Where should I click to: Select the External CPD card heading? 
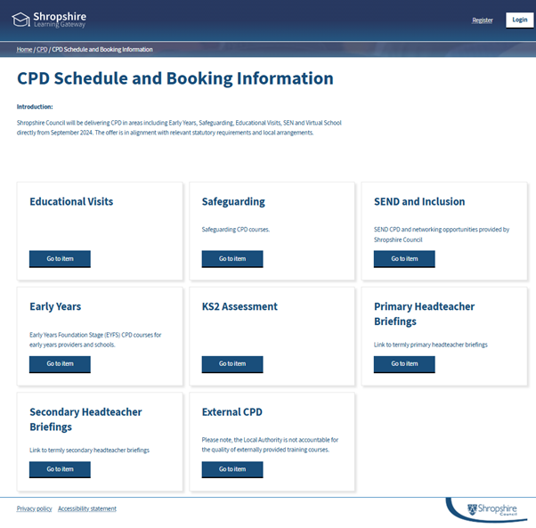232,412
